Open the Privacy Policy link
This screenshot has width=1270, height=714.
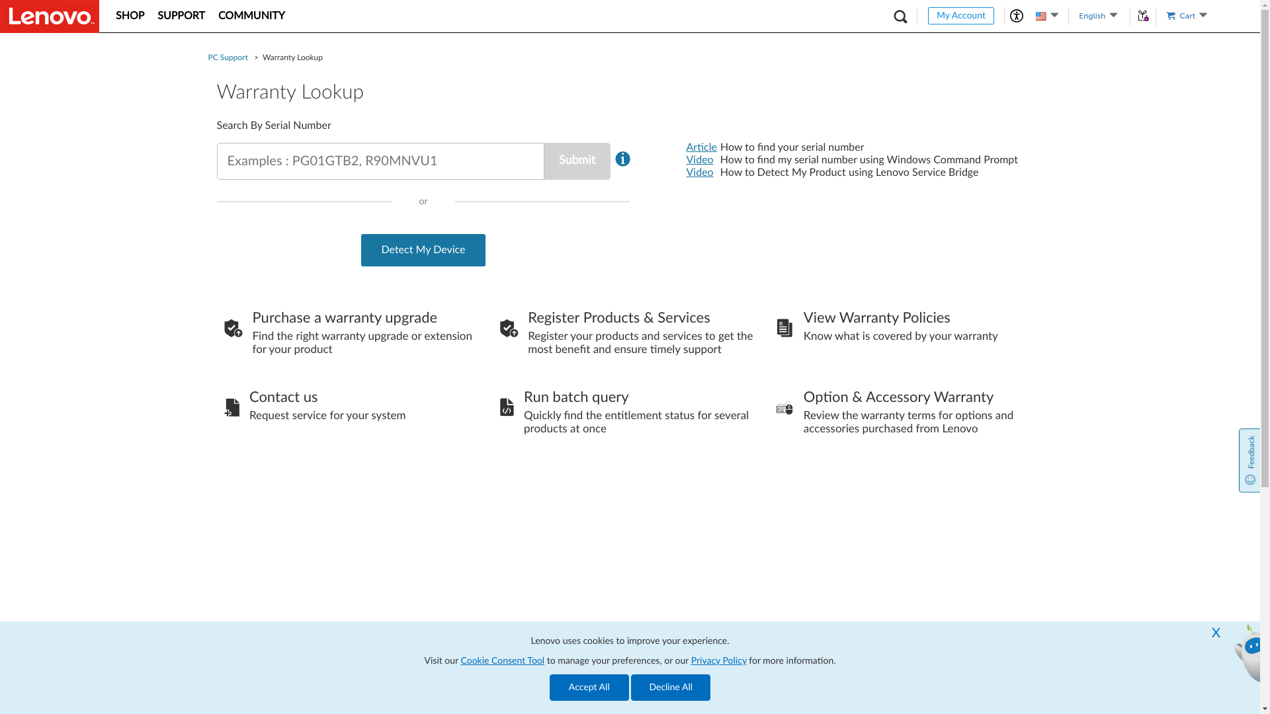718,661
